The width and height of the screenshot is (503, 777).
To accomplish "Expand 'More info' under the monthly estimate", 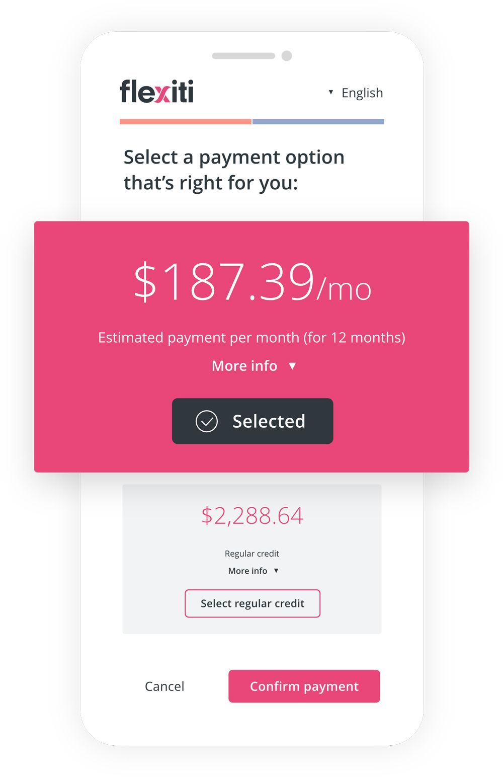I will (x=253, y=366).
